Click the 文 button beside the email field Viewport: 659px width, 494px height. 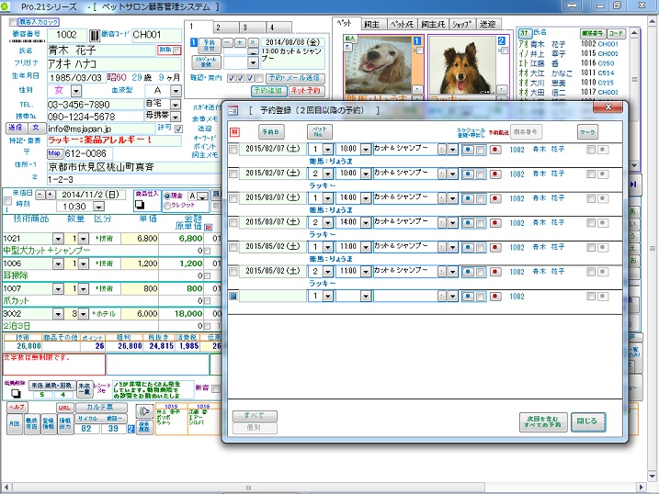tap(36, 128)
